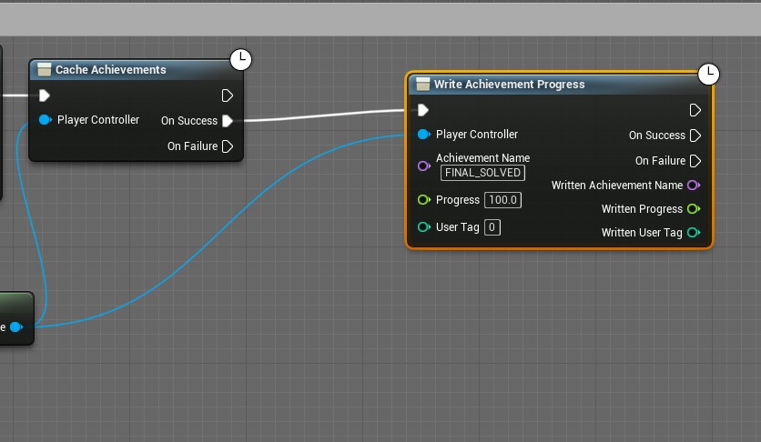Click the Written Achievement Name output pin
The width and height of the screenshot is (761, 442).
[x=694, y=186]
